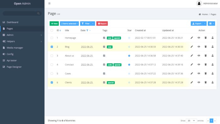
Task: Click the search magnifier icon in sidebar
Action: 38,14
